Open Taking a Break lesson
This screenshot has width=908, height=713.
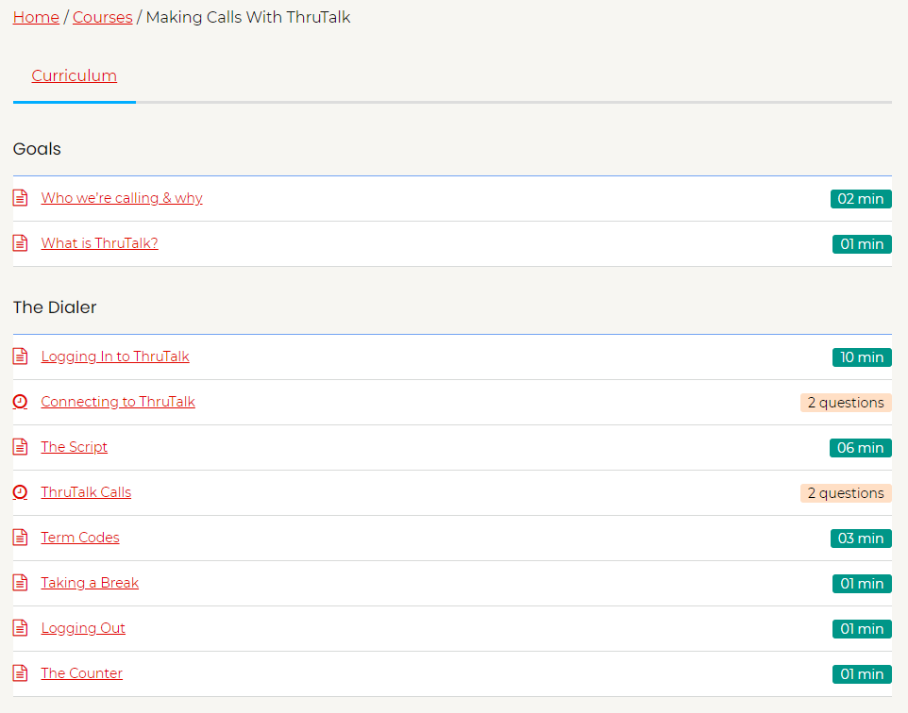[x=90, y=583]
